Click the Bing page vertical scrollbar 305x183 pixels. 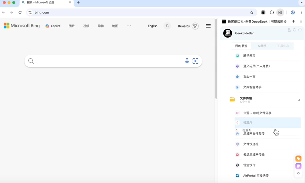click(216, 59)
